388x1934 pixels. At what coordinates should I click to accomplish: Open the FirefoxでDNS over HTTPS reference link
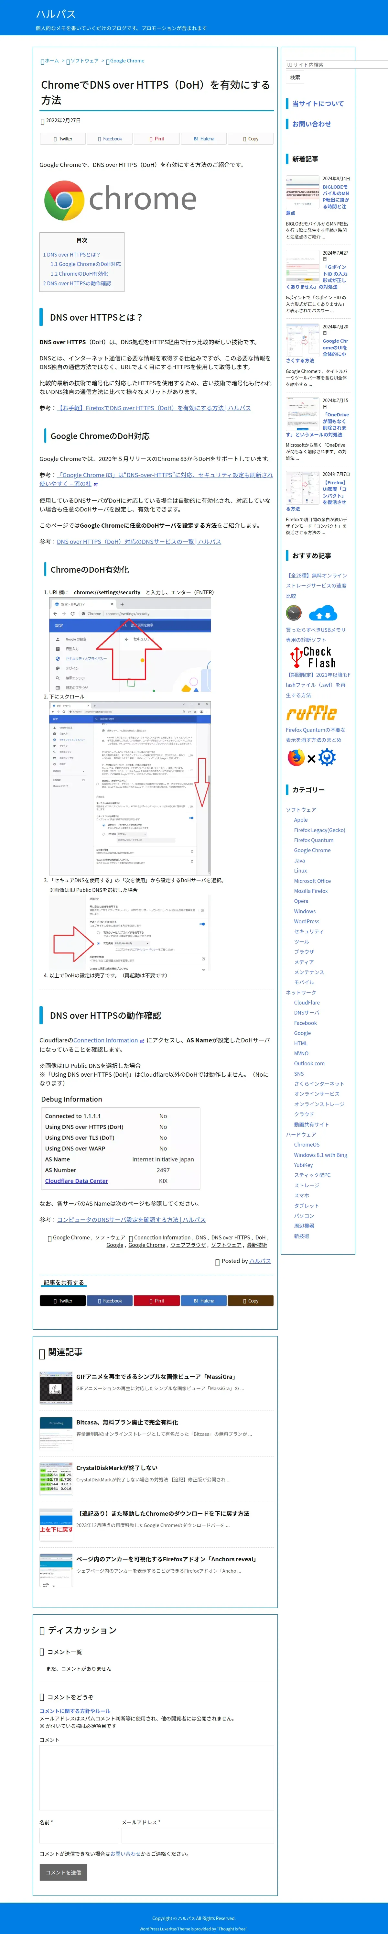coord(154,408)
